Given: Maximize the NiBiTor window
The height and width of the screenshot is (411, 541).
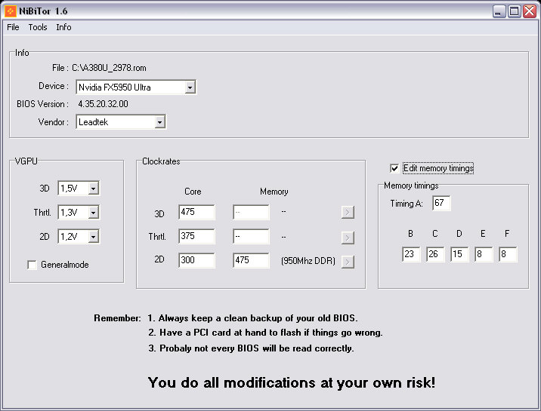Looking at the screenshot, I should (514, 11).
